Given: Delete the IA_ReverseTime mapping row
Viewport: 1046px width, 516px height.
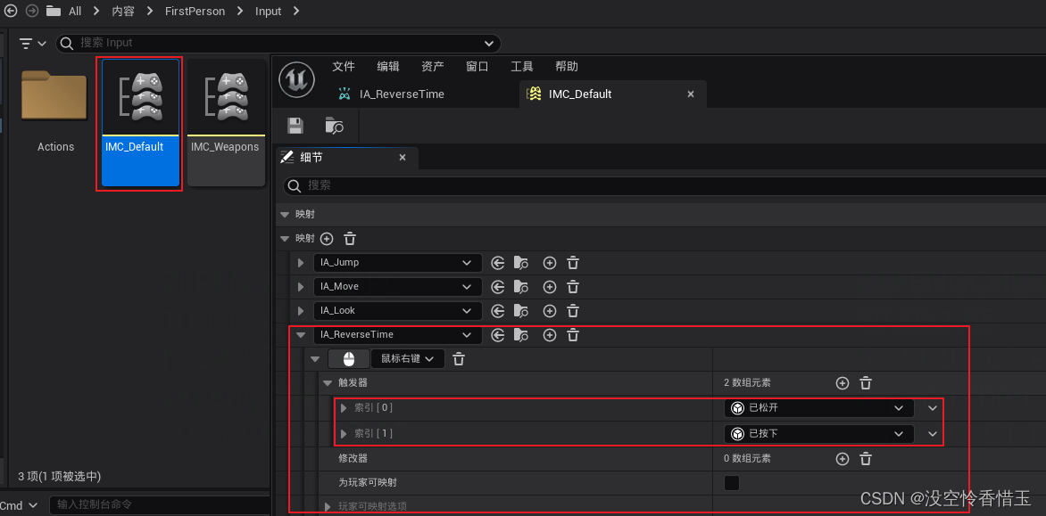Looking at the screenshot, I should tap(572, 335).
